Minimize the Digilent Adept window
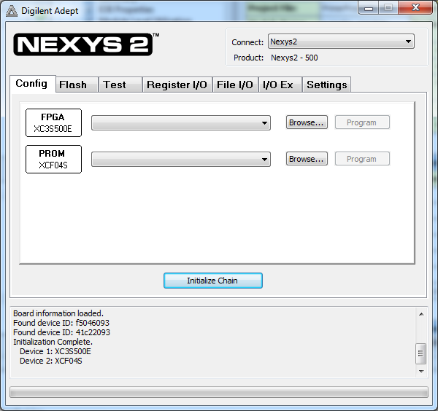438x411 pixels. [369, 8]
